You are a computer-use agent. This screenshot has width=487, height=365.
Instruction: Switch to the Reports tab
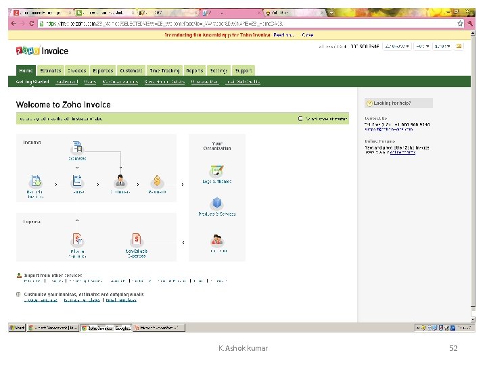pos(194,70)
